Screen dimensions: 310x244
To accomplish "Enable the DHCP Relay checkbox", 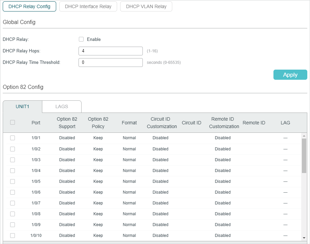I will [81, 39].
